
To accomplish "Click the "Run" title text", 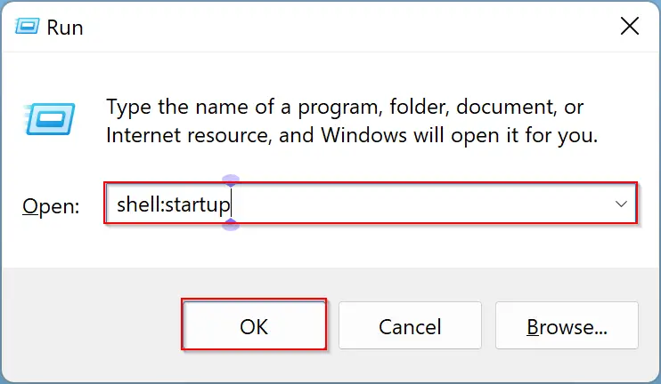I will (x=65, y=28).
